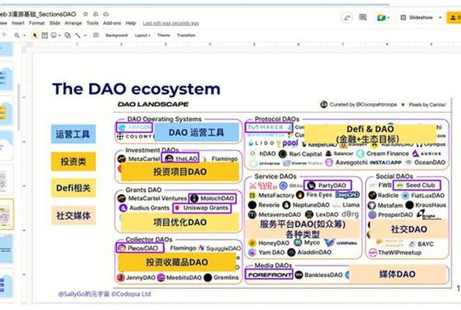Open the Add-ons menu

tap(112, 23)
